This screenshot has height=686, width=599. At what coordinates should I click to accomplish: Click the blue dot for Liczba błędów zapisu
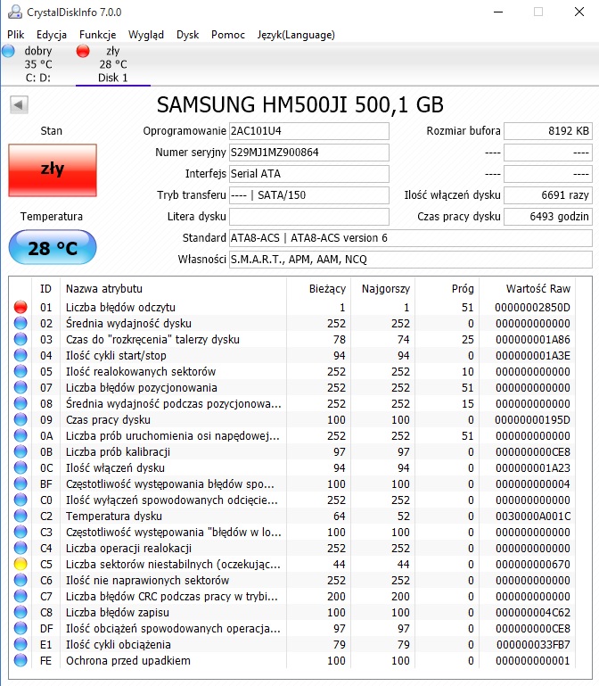pyautogui.click(x=21, y=612)
